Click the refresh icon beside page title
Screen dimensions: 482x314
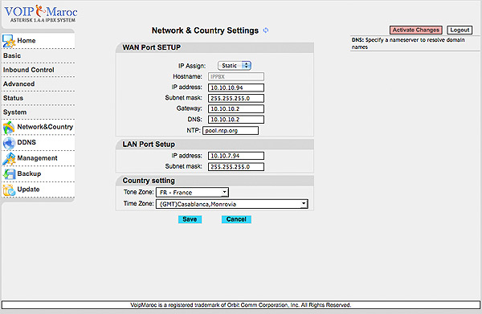pyautogui.click(x=266, y=31)
